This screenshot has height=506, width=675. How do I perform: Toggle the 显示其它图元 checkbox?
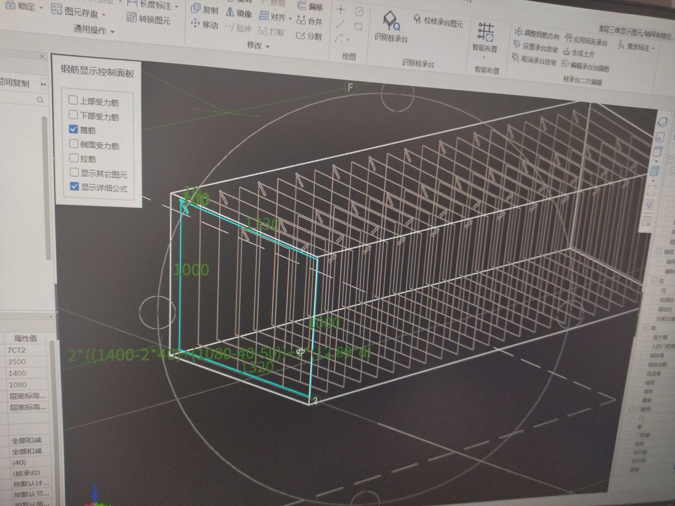click(x=74, y=172)
